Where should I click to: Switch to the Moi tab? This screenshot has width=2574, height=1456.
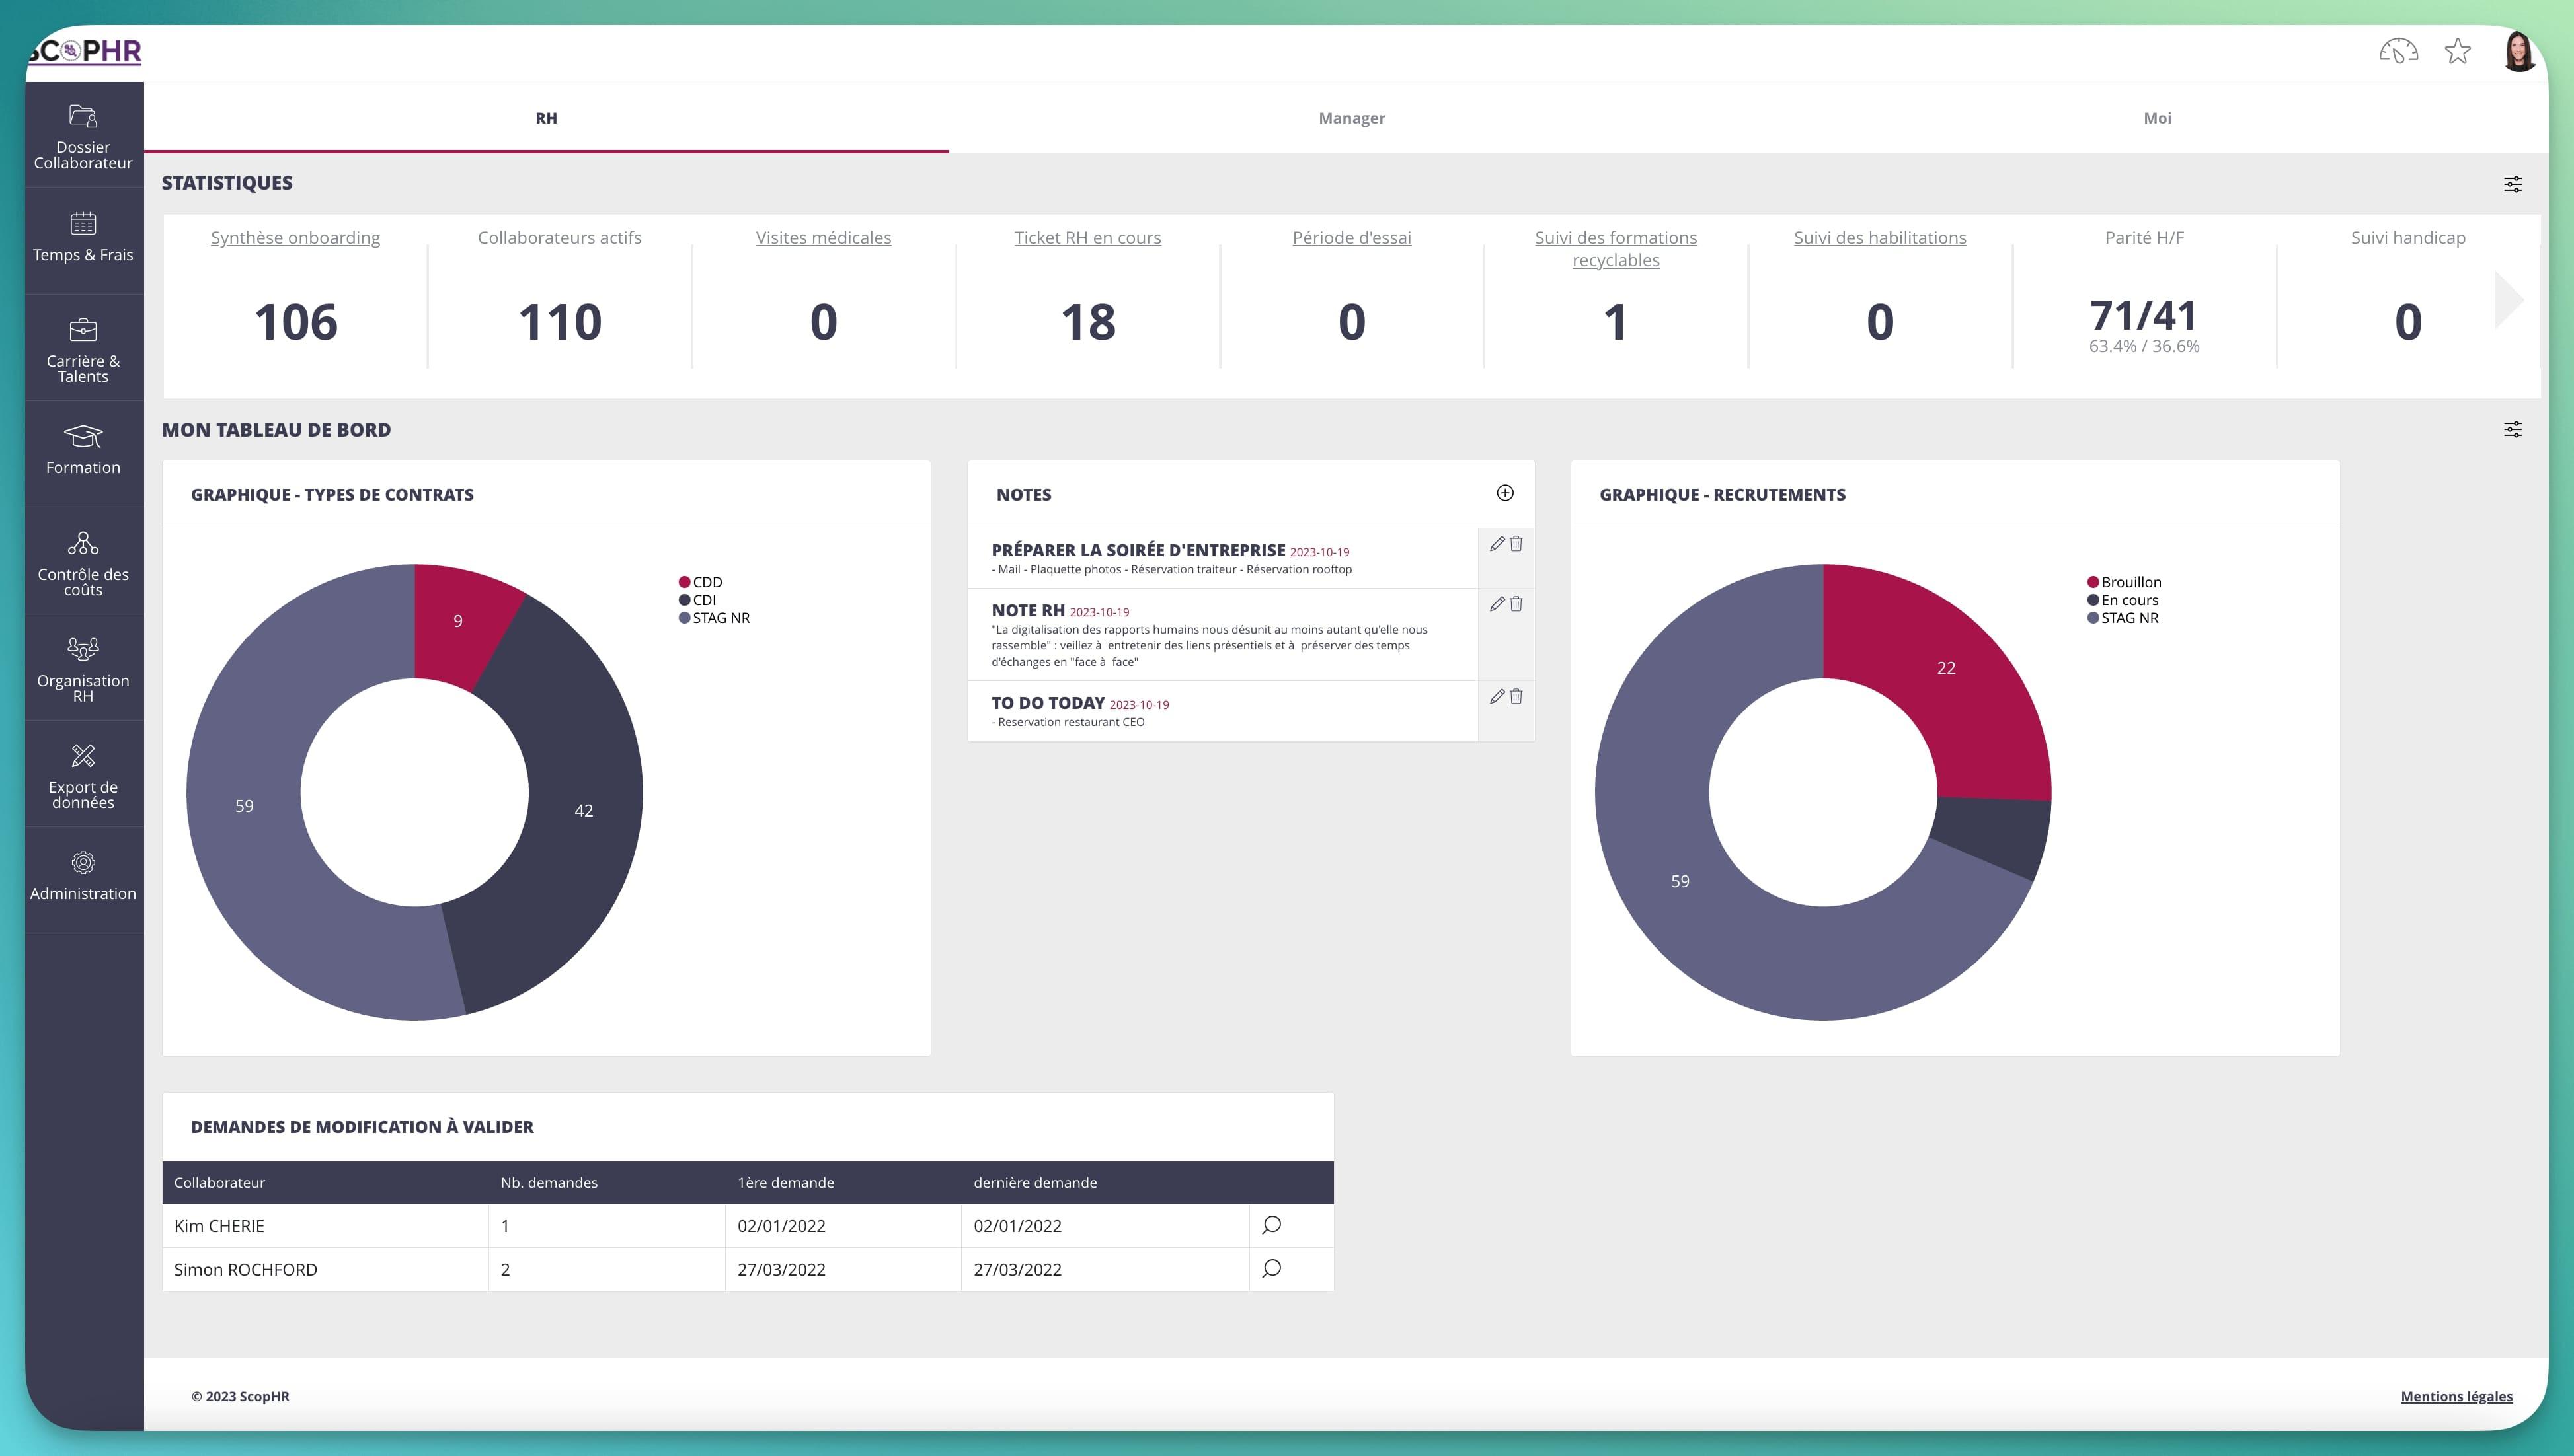[2157, 117]
